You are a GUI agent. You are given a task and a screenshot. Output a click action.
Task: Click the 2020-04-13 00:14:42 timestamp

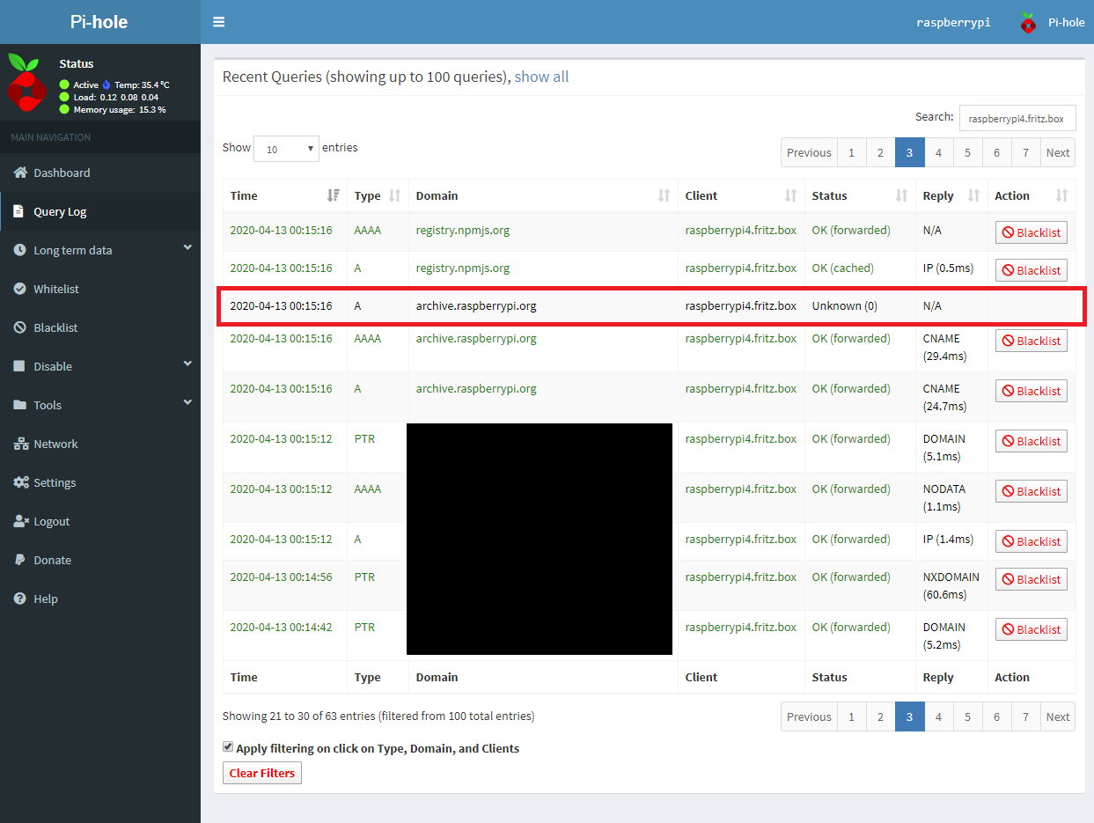(x=281, y=628)
